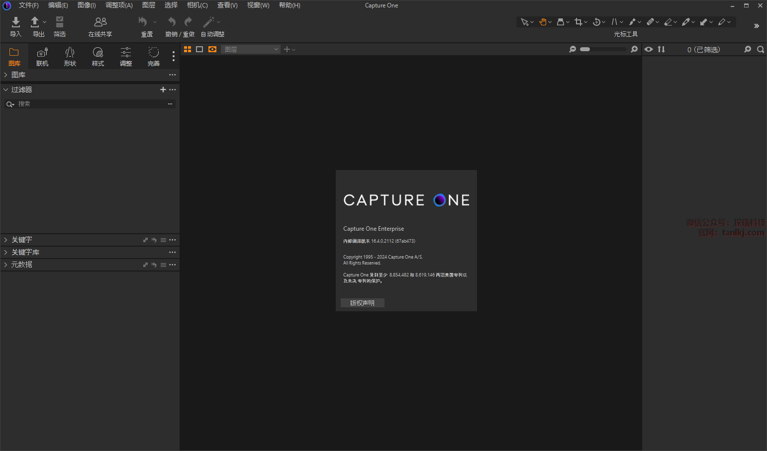This screenshot has height=451, width=767.
Task: Select the Pan hand cursor tool
Action: (543, 22)
